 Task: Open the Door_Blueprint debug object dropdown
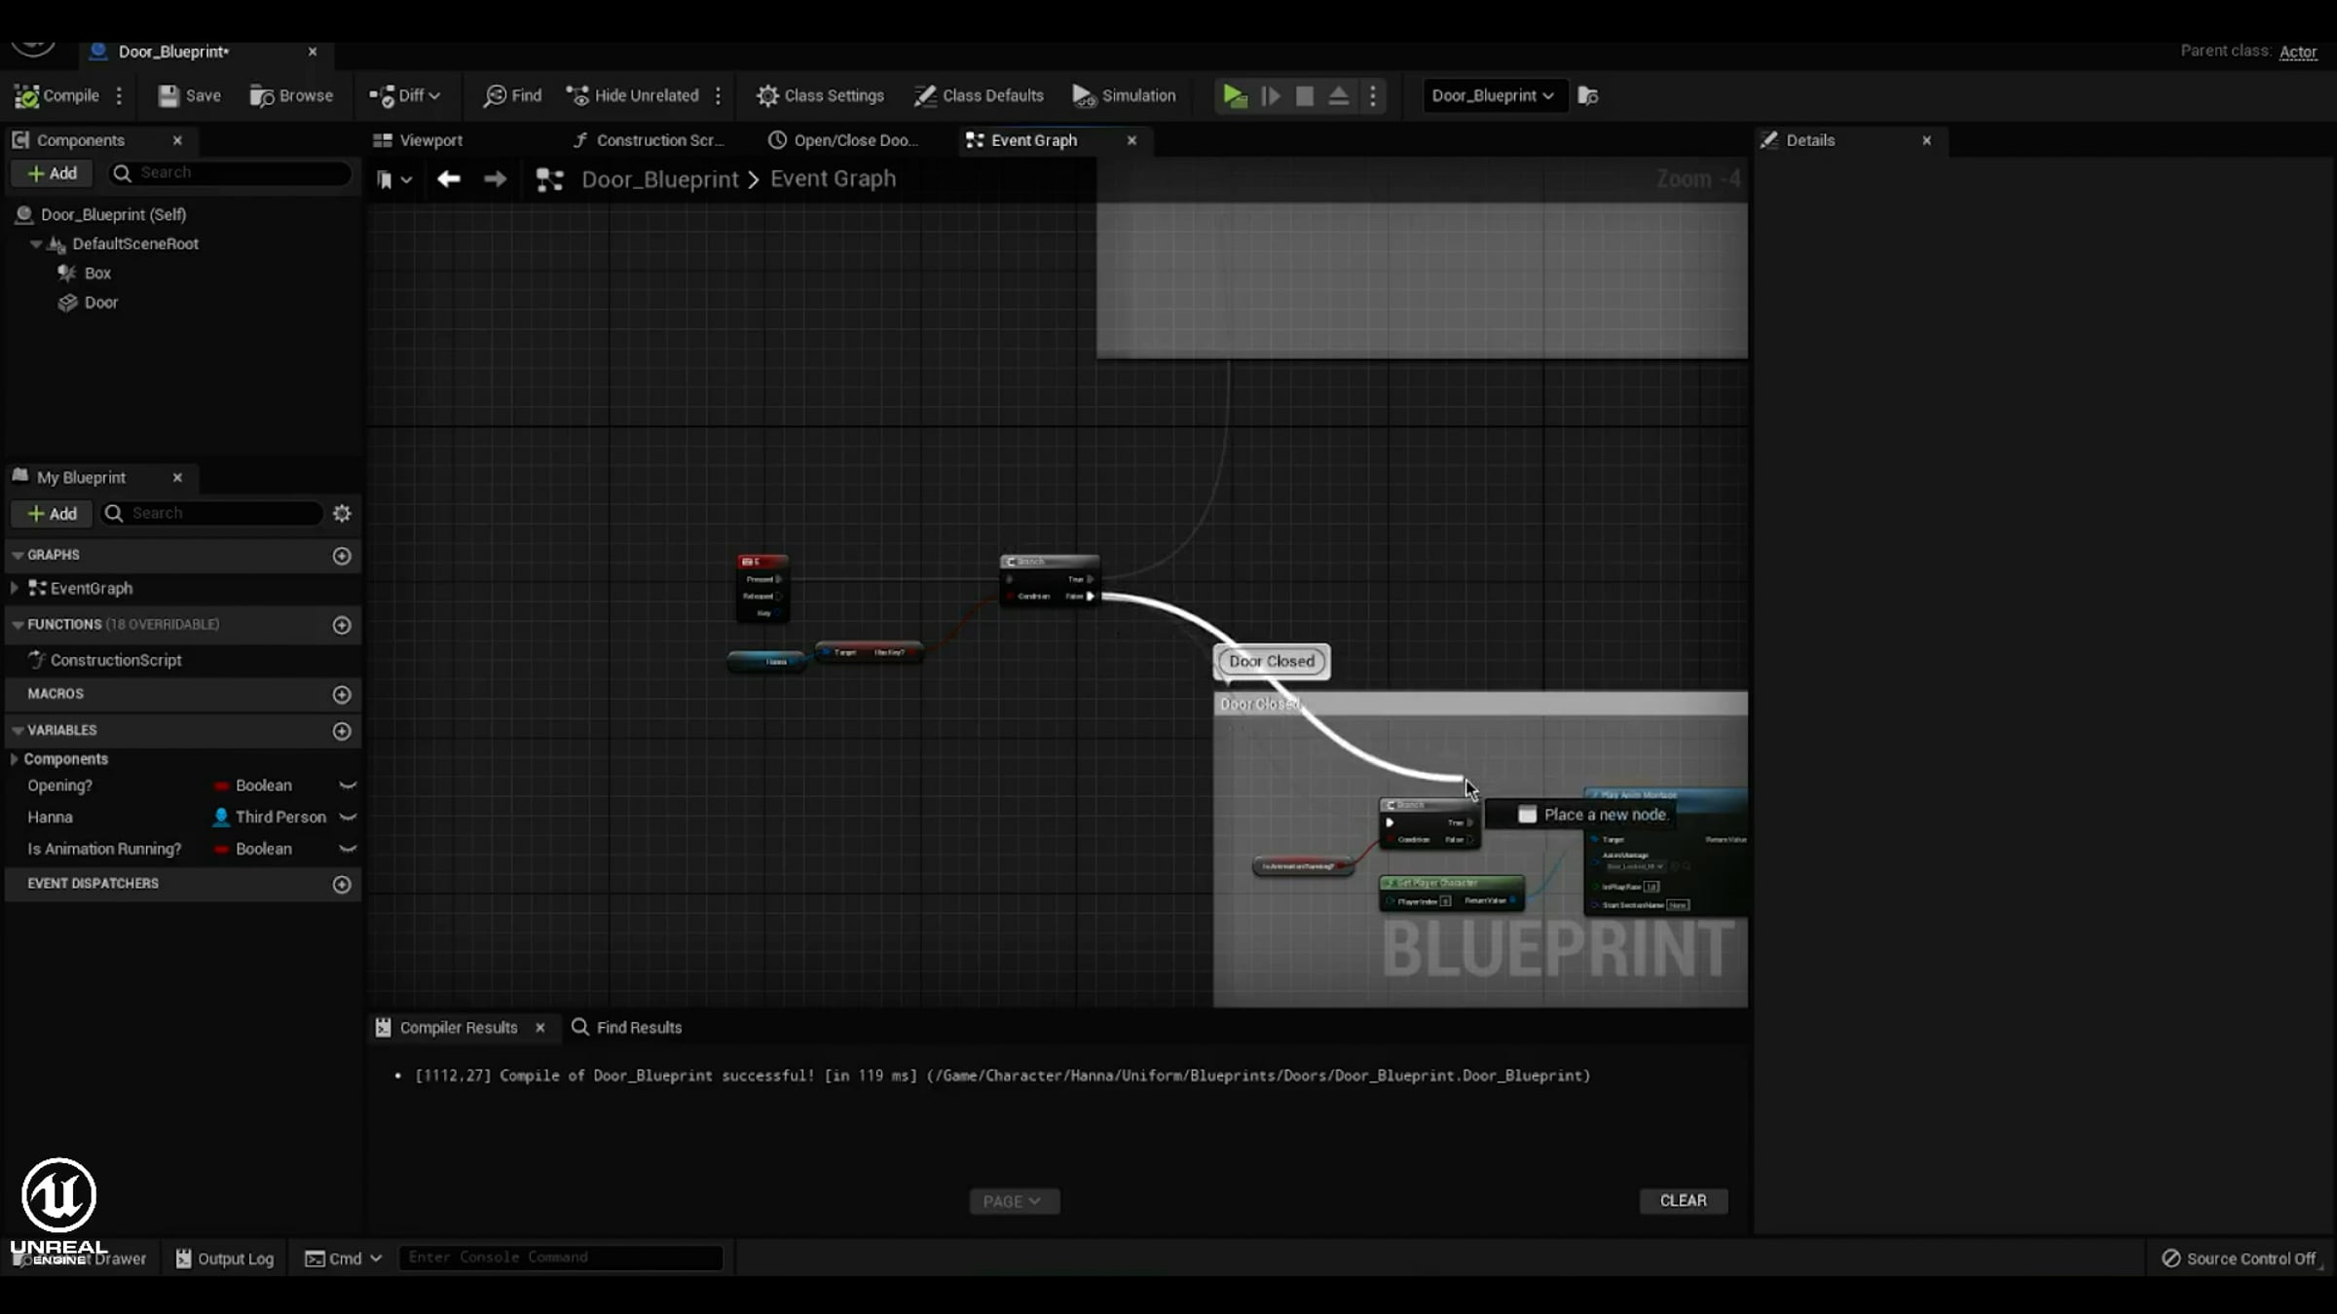[x=1493, y=95]
